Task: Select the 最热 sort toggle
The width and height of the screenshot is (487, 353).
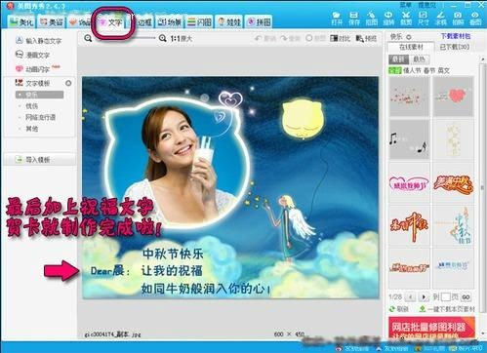Action: [420, 59]
